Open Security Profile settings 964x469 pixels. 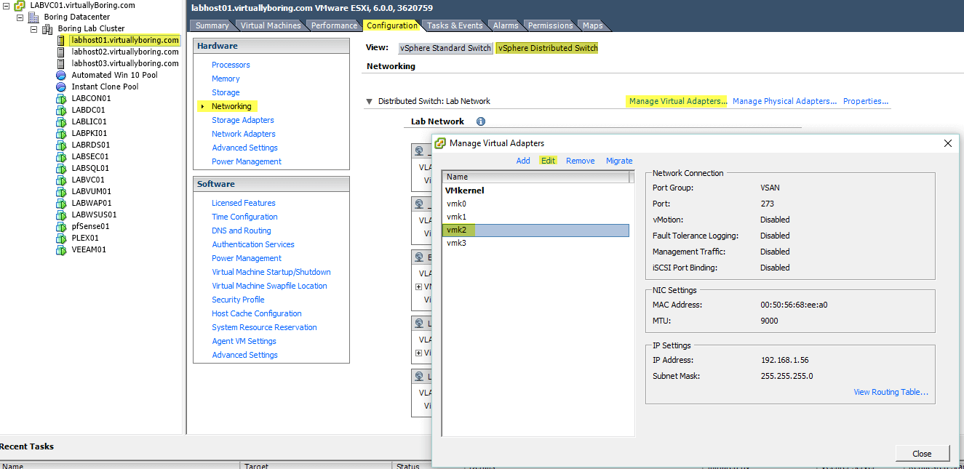tap(238, 300)
